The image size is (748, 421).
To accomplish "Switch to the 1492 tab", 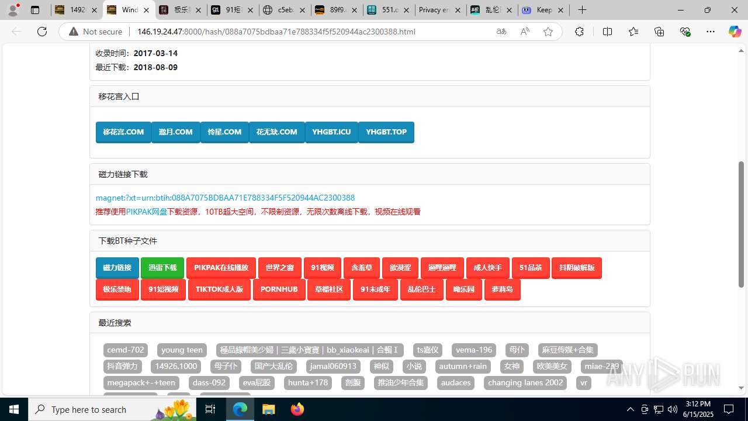I will pyautogui.click(x=77, y=10).
